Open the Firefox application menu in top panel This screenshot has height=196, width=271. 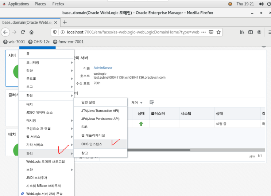pos(58,4)
